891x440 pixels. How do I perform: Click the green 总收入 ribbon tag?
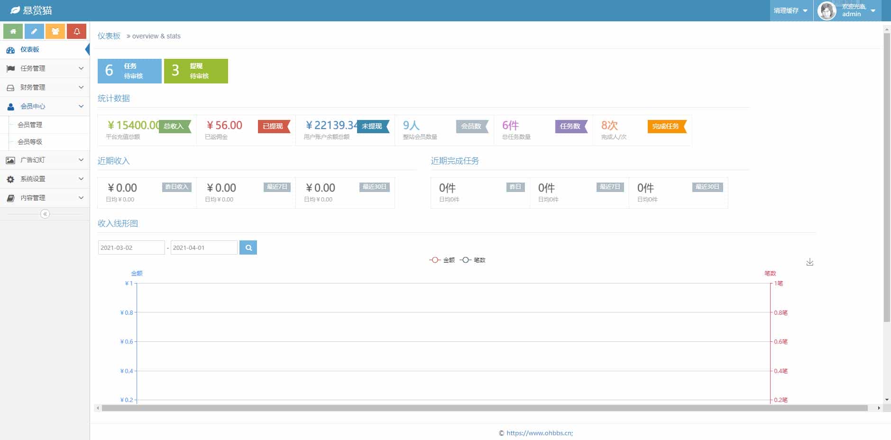(x=175, y=126)
